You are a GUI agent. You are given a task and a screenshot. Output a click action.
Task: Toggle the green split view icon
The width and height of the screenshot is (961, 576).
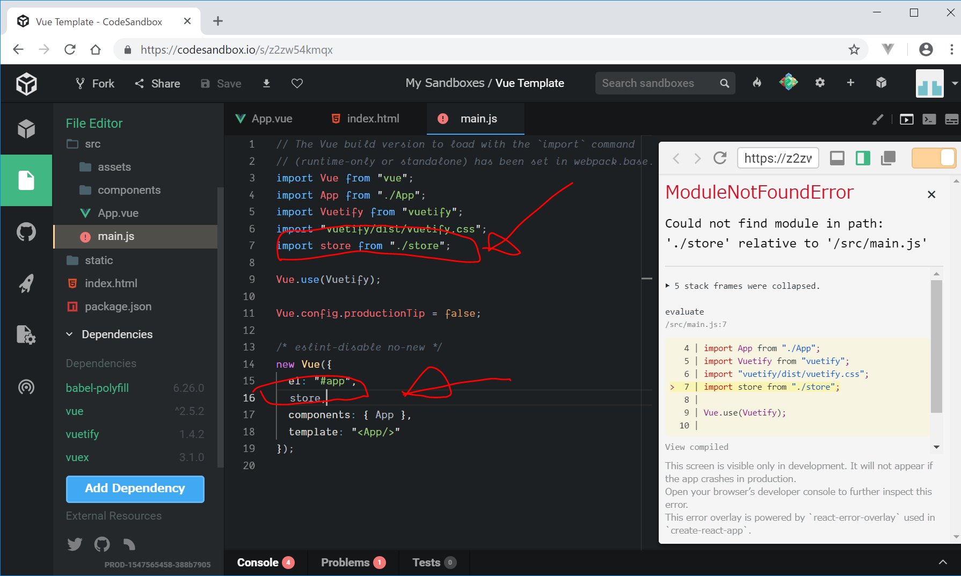pyautogui.click(x=863, y=158)
